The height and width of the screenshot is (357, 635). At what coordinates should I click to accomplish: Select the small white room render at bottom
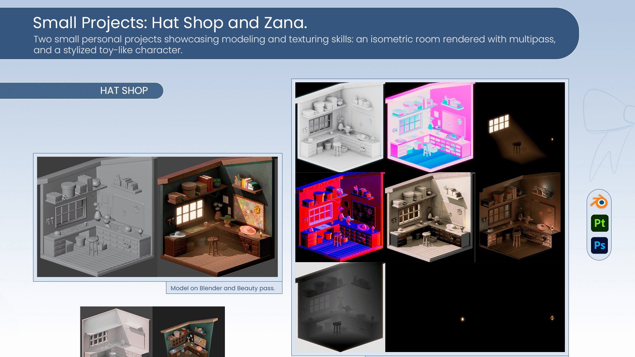coord(116,332)
